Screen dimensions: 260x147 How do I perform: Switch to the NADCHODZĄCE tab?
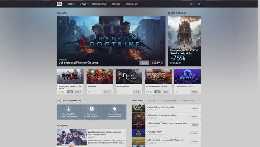point(169,101)
